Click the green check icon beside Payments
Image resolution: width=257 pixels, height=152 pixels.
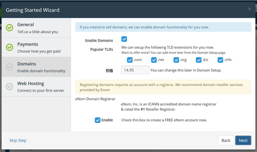tap(9, 47)
